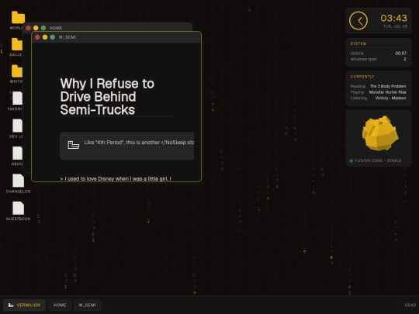The image size is (419, 314).
Task: Open the About file icon
Action: 17,153
